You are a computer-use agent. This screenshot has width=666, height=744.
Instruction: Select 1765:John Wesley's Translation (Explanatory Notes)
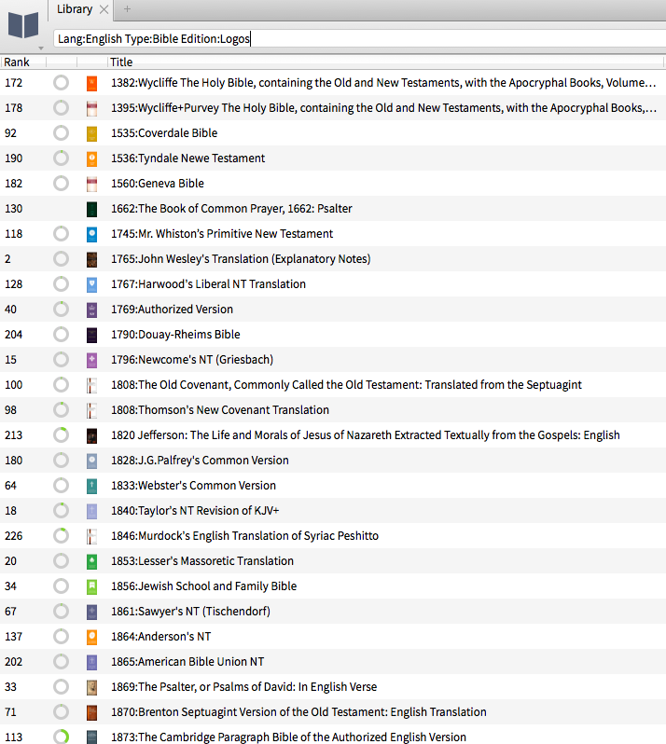241,258
